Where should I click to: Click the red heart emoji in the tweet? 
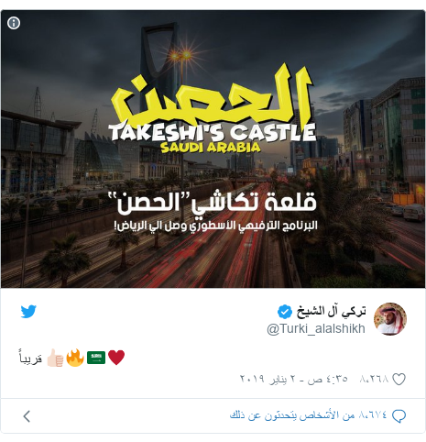tap(116, 358)
